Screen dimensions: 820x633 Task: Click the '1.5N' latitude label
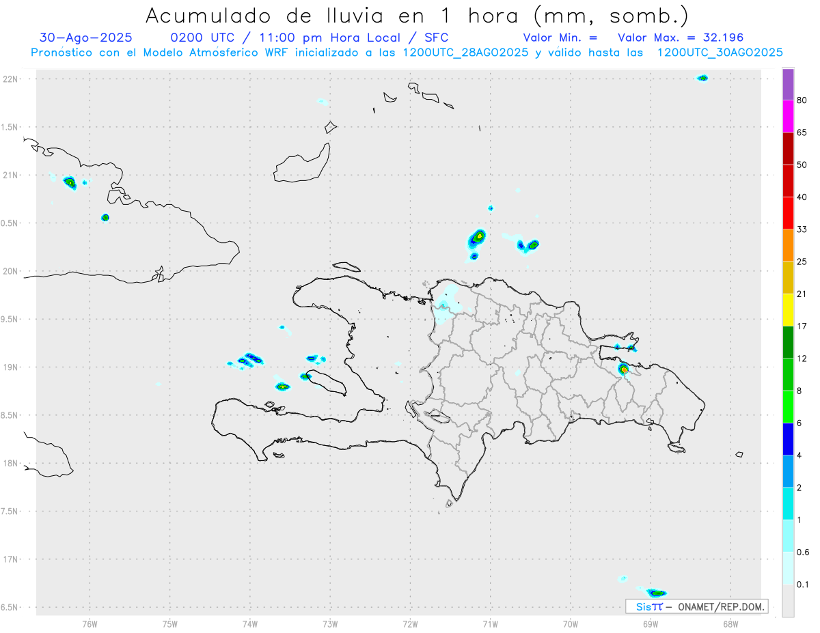[x=10, y=127]
